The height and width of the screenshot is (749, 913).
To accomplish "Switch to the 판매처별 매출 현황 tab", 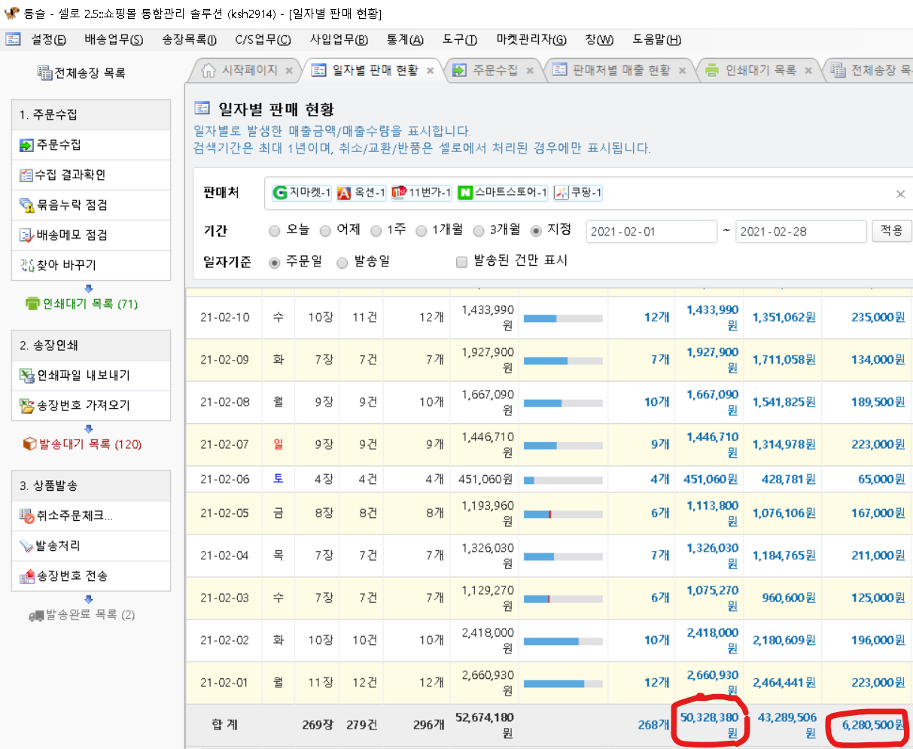I will (x=620, y=70).
